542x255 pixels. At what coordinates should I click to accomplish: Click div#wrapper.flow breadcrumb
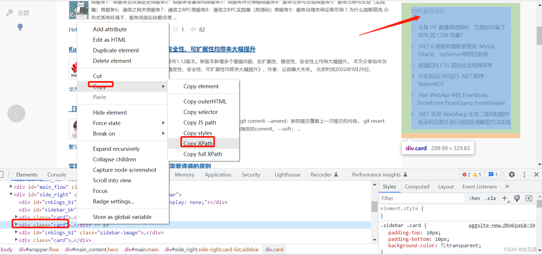[x=39, y=249]
